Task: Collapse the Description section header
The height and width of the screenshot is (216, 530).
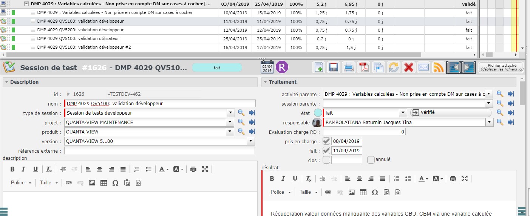Action: 24,82
